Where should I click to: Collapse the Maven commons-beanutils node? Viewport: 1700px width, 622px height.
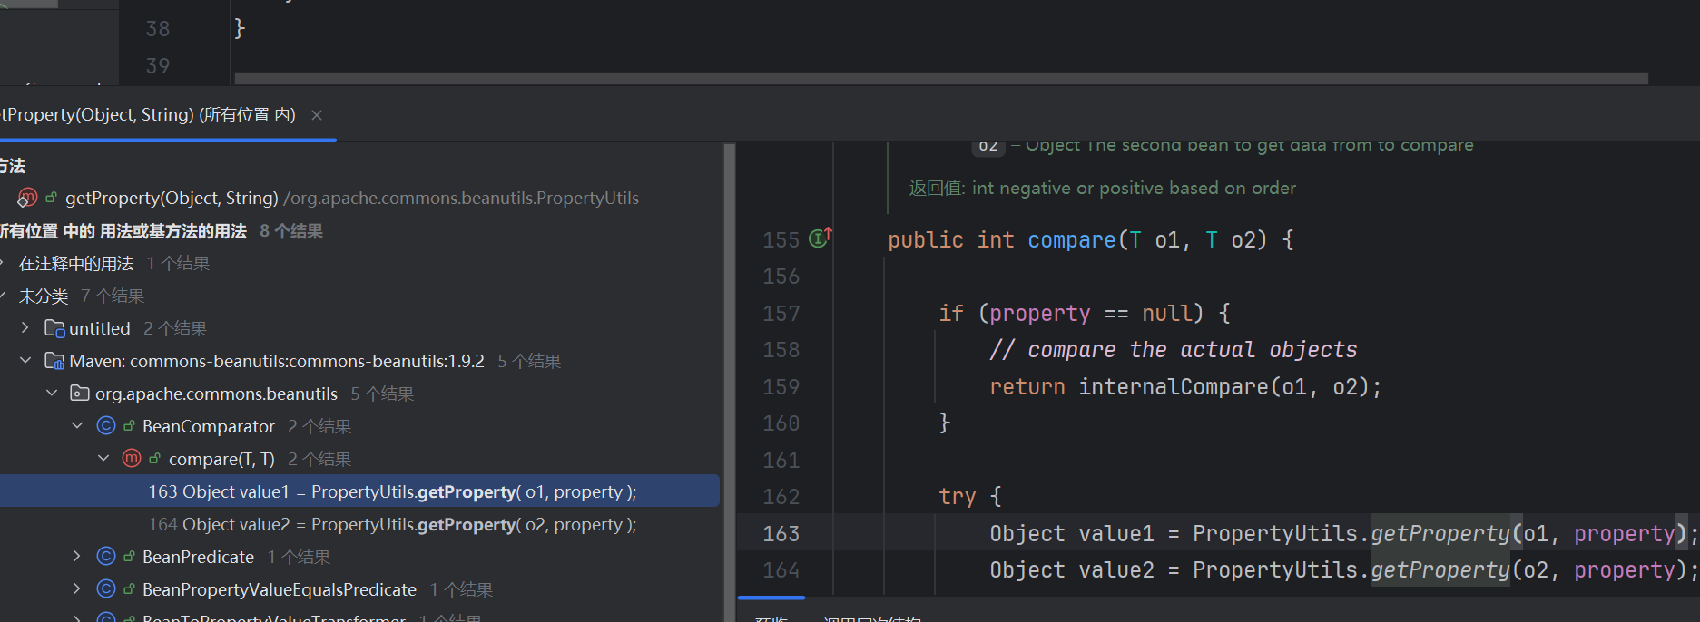click(25, 361)
